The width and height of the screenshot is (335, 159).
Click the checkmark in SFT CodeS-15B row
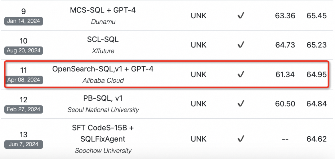pos(241,139)
